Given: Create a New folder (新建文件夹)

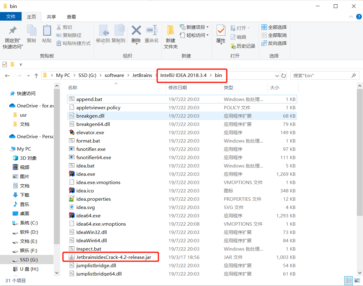Looking at the screenshot, I should coord(171,37).
